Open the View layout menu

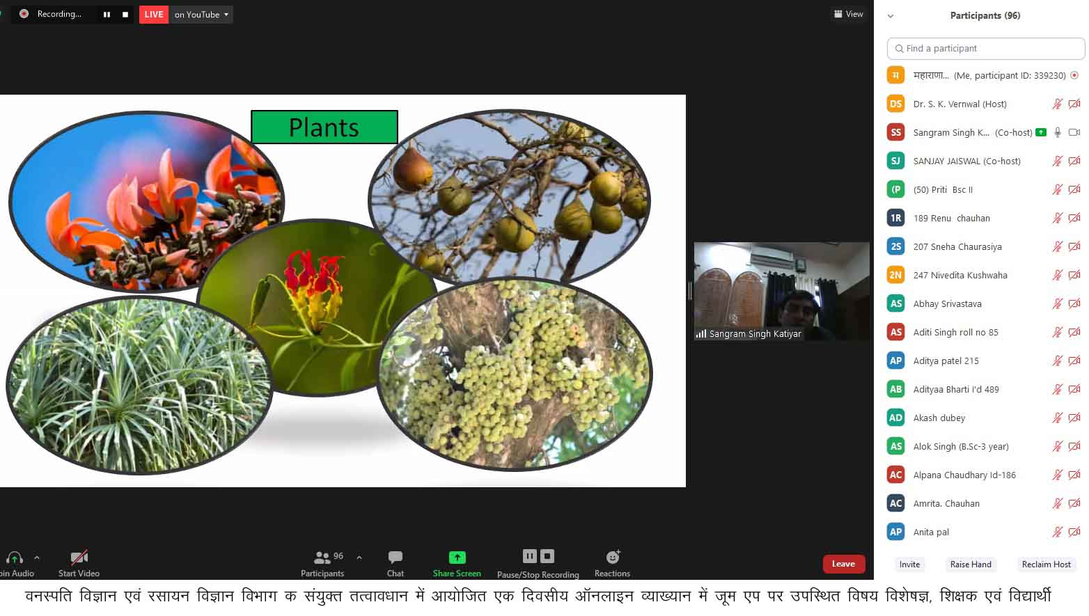pos(849,14)
